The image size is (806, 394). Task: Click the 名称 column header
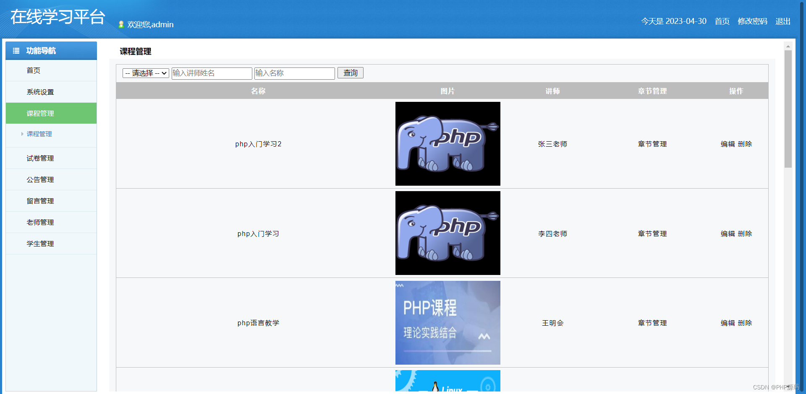pyautogui.click(x=258, y=91)
